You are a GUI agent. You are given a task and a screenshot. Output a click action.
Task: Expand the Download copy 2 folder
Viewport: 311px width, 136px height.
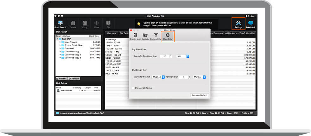pos(60,55)
